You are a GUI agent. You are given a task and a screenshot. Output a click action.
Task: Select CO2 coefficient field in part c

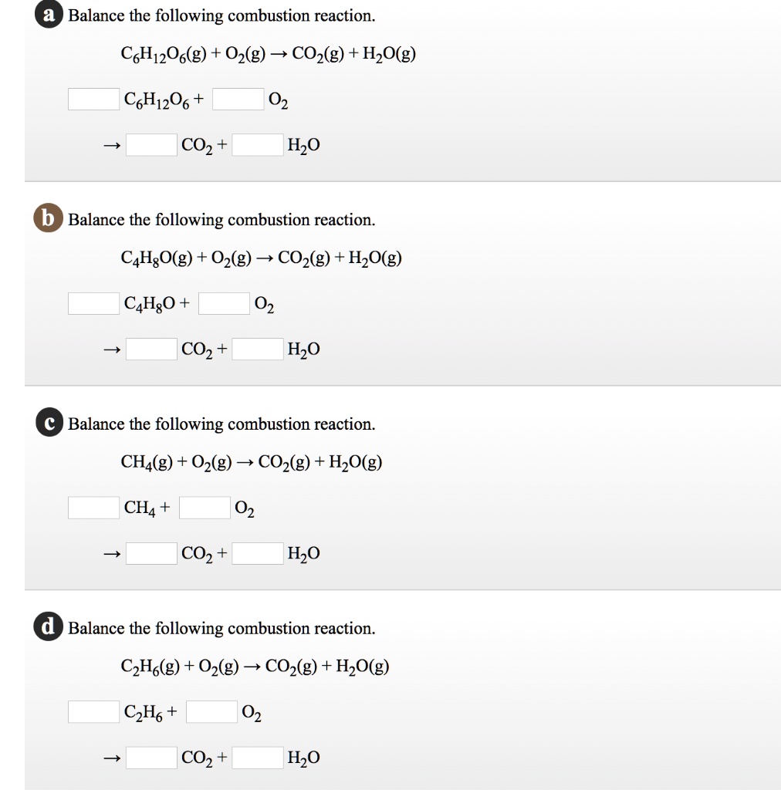pyautogui.click(x=151, y=553)
